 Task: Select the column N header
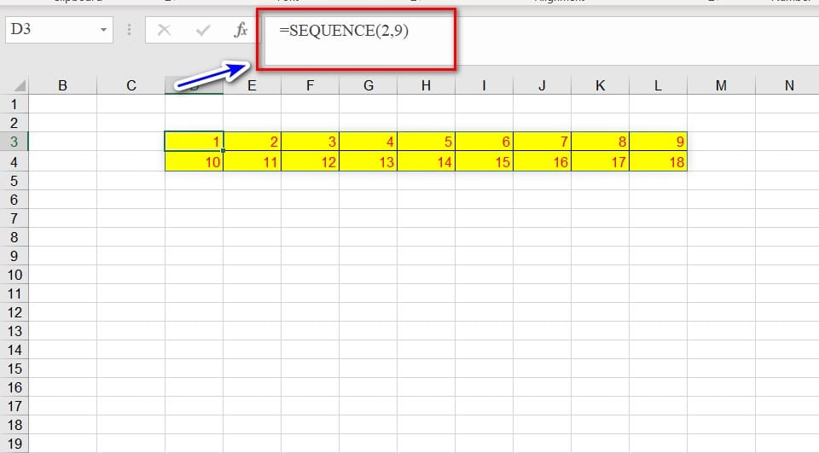[788, 85]
